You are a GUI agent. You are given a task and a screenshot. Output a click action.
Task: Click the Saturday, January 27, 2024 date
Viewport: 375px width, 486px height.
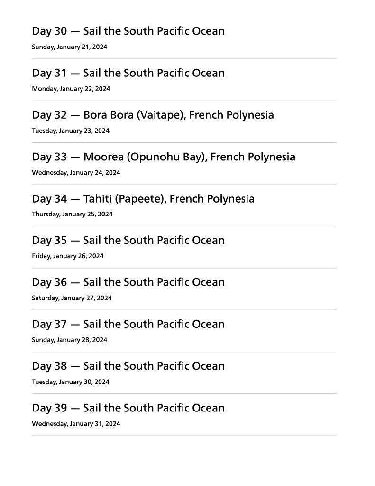coord(72,298)
